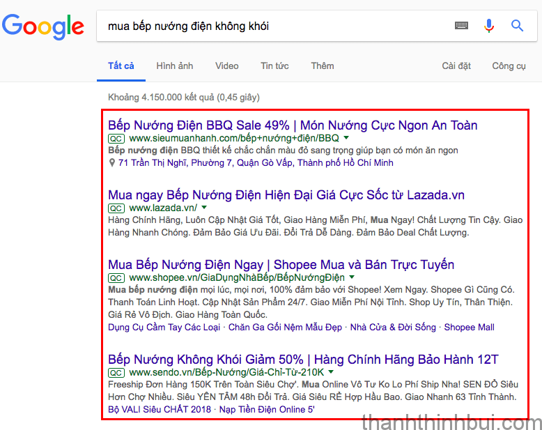Click QC ad badge for sendo.vn
The image size is (542, 430).
coord(116,373)
